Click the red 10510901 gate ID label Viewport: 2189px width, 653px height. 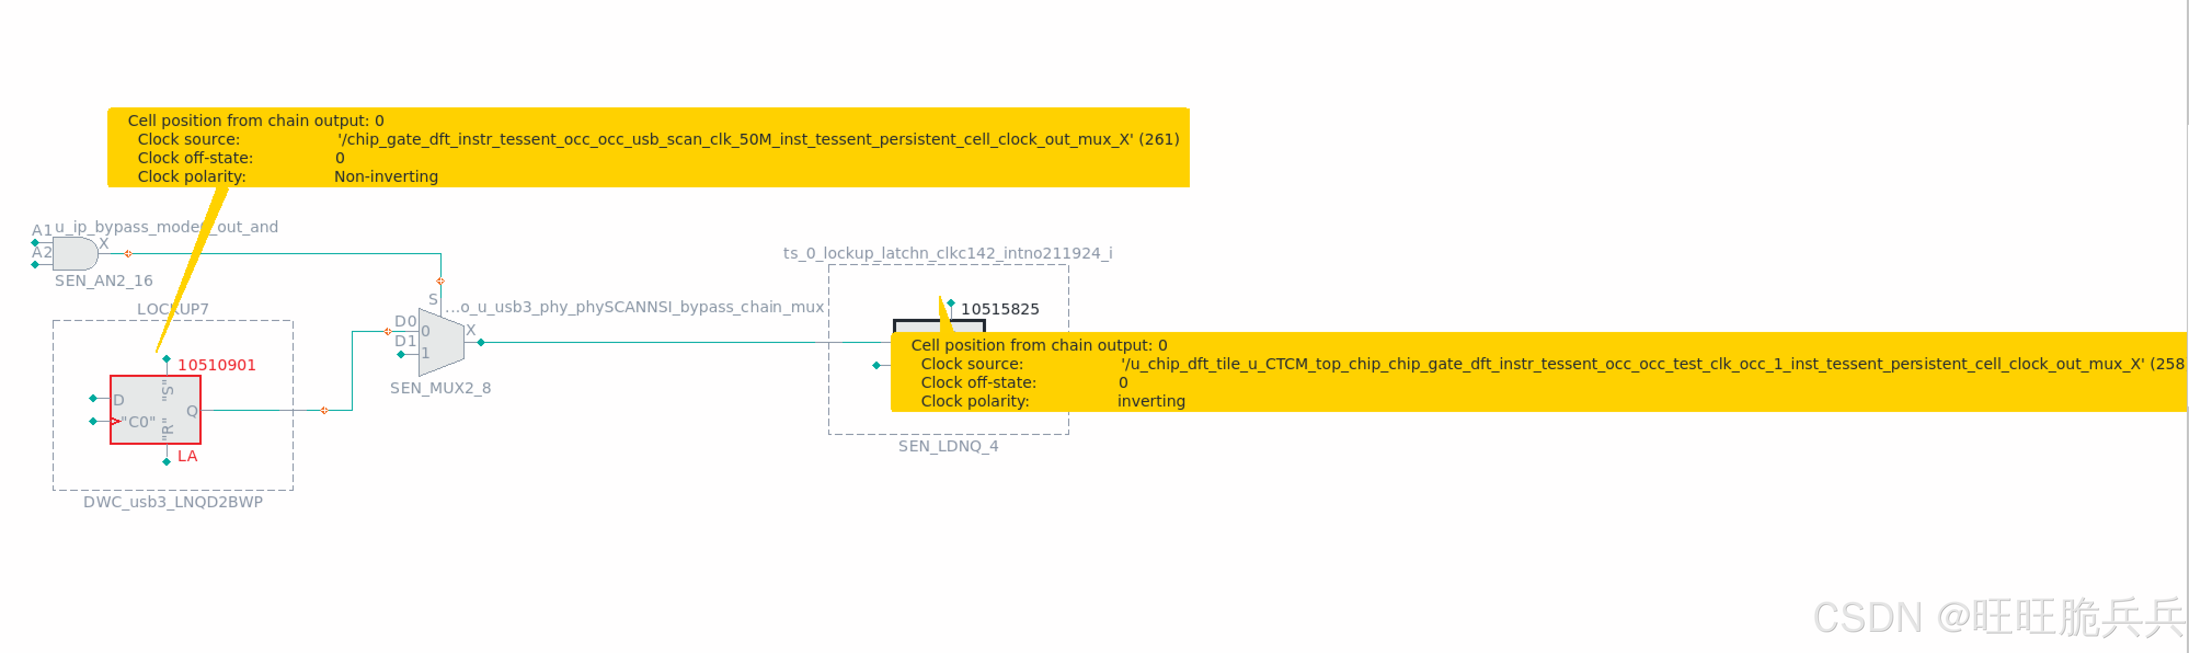coord(216,365)
